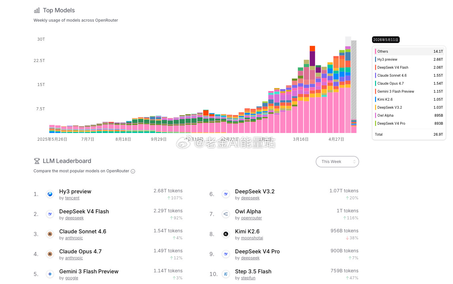The height and width of the screenshot is (284, 453).
Task: Click the 116% growth figure for Owl Alpha
Action: pos(351,218)
